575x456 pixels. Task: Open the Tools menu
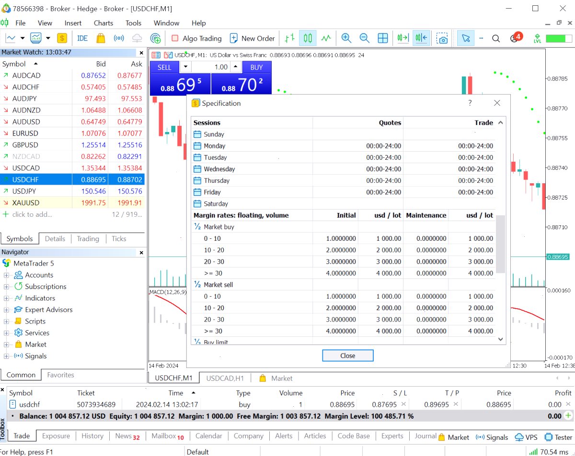(x=133, y=23)
